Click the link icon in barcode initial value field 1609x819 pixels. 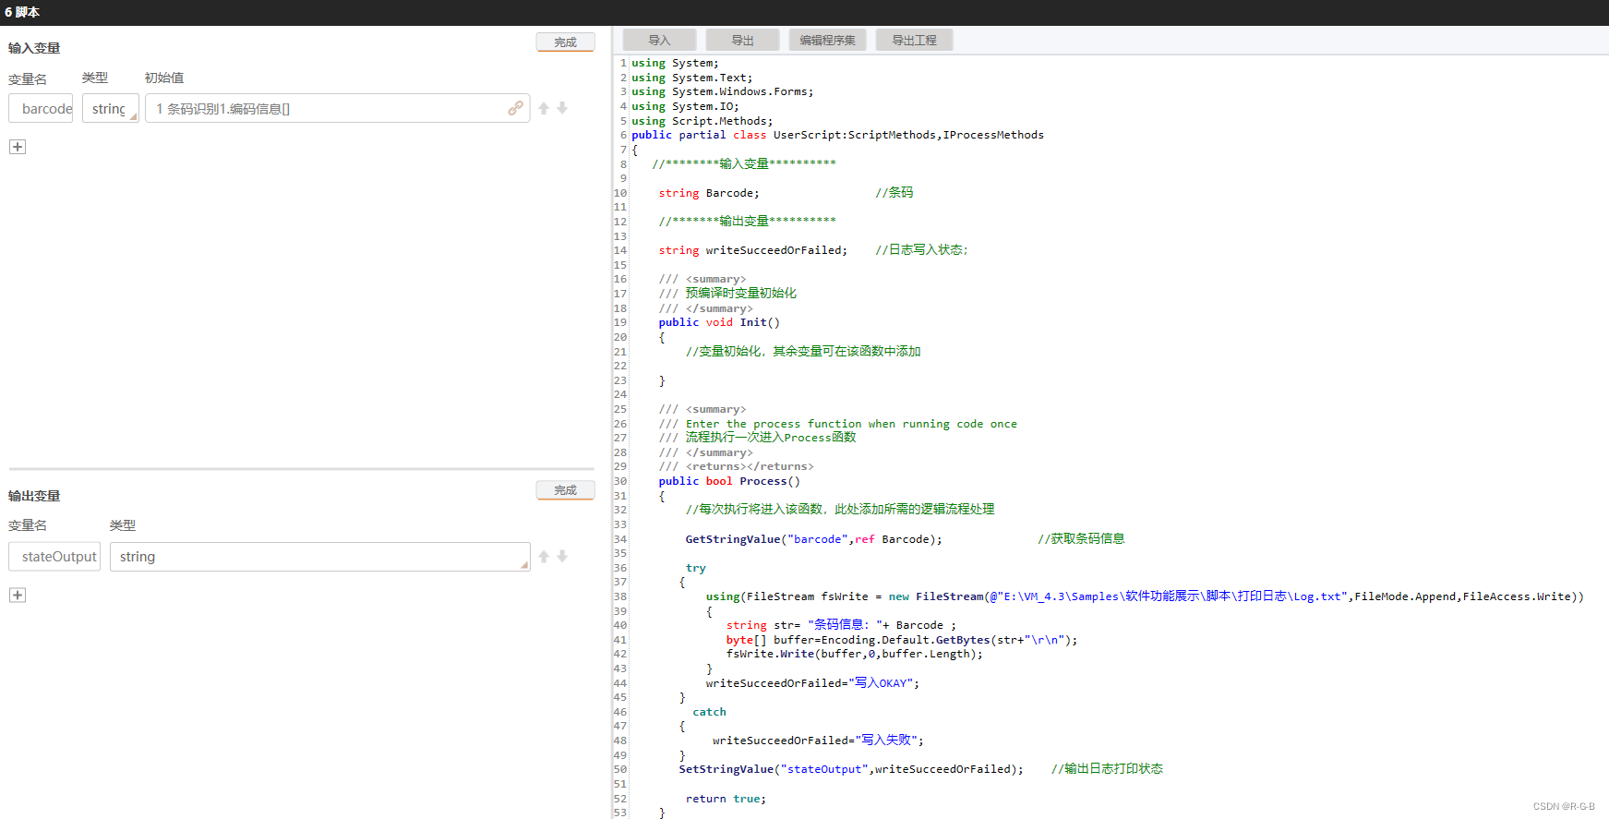515,108
